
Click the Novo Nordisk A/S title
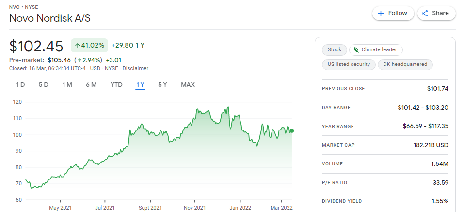[50, 18]
